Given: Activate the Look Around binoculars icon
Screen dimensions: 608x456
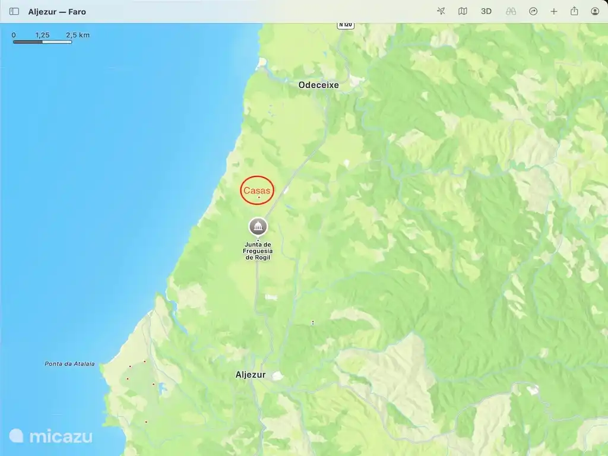Looking at the screenshot, I should (511, 11).
